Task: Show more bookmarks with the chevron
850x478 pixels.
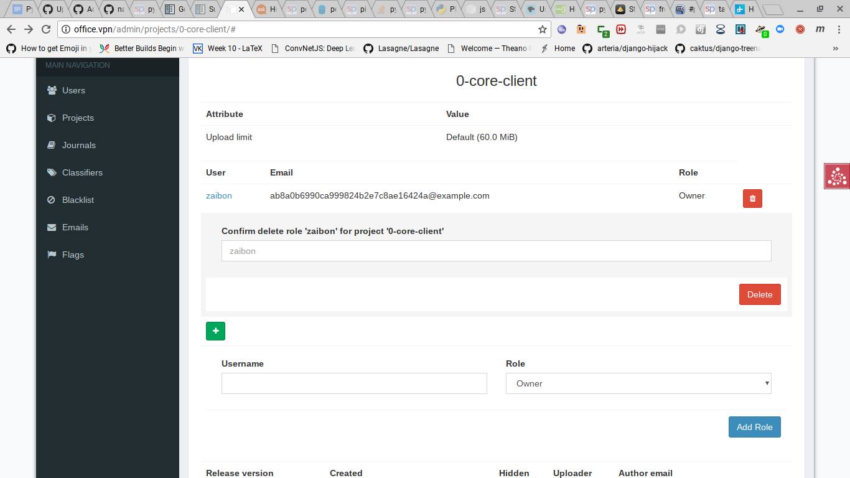Action: [x=835, y=48]
